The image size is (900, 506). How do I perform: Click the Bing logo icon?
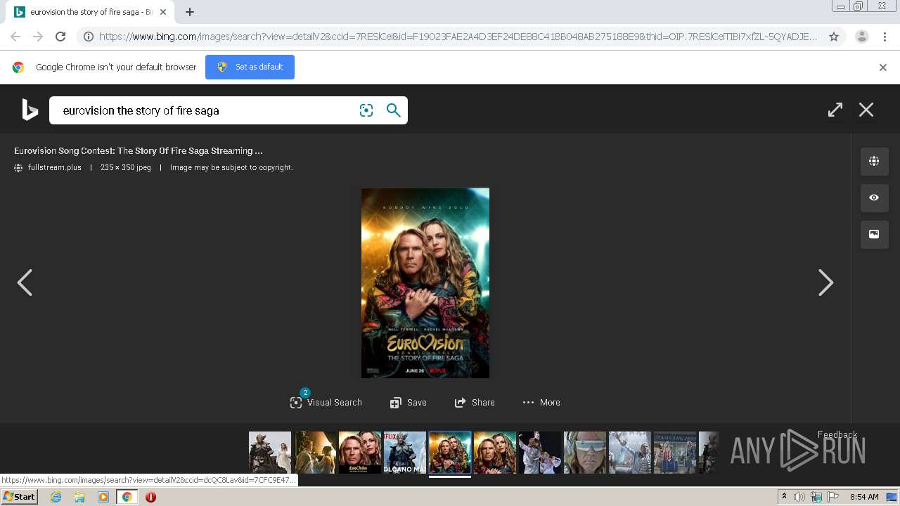click(30, 110)
